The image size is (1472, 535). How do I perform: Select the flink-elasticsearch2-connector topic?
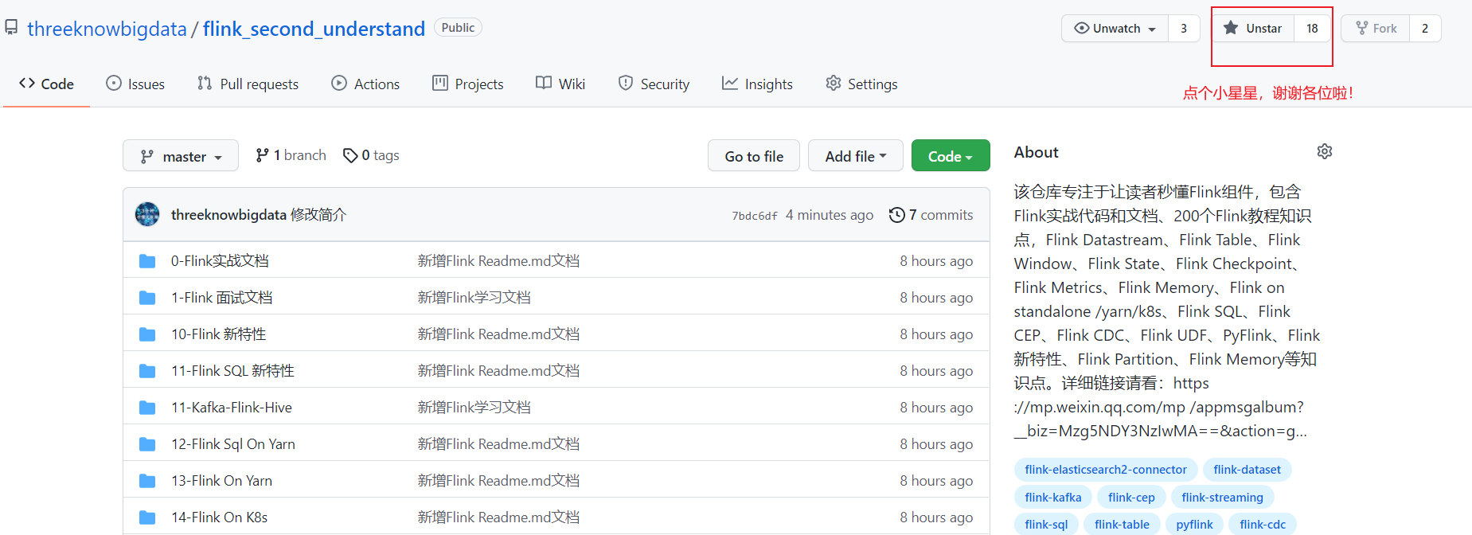point(1106,470)
